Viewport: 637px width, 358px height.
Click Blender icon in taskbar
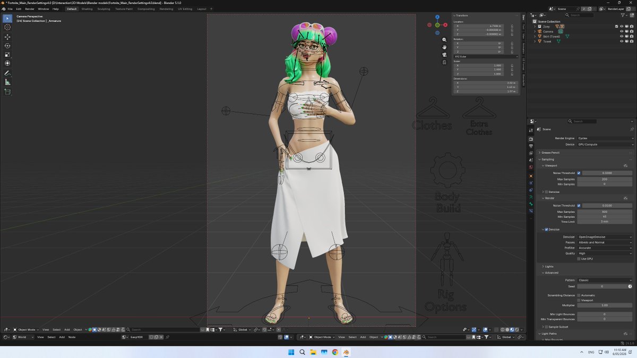point(346,352)
